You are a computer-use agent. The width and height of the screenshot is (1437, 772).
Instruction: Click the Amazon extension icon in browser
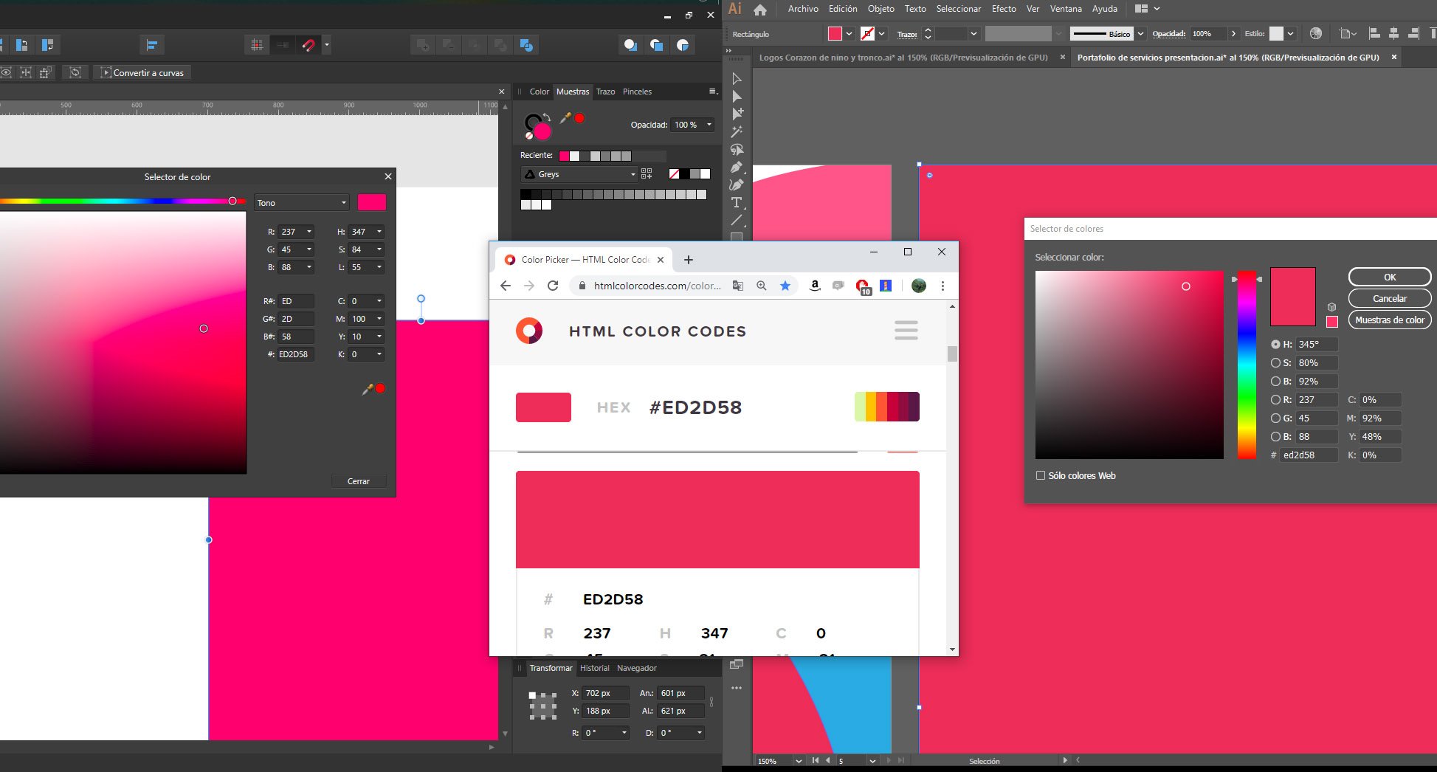pos(815,286)
